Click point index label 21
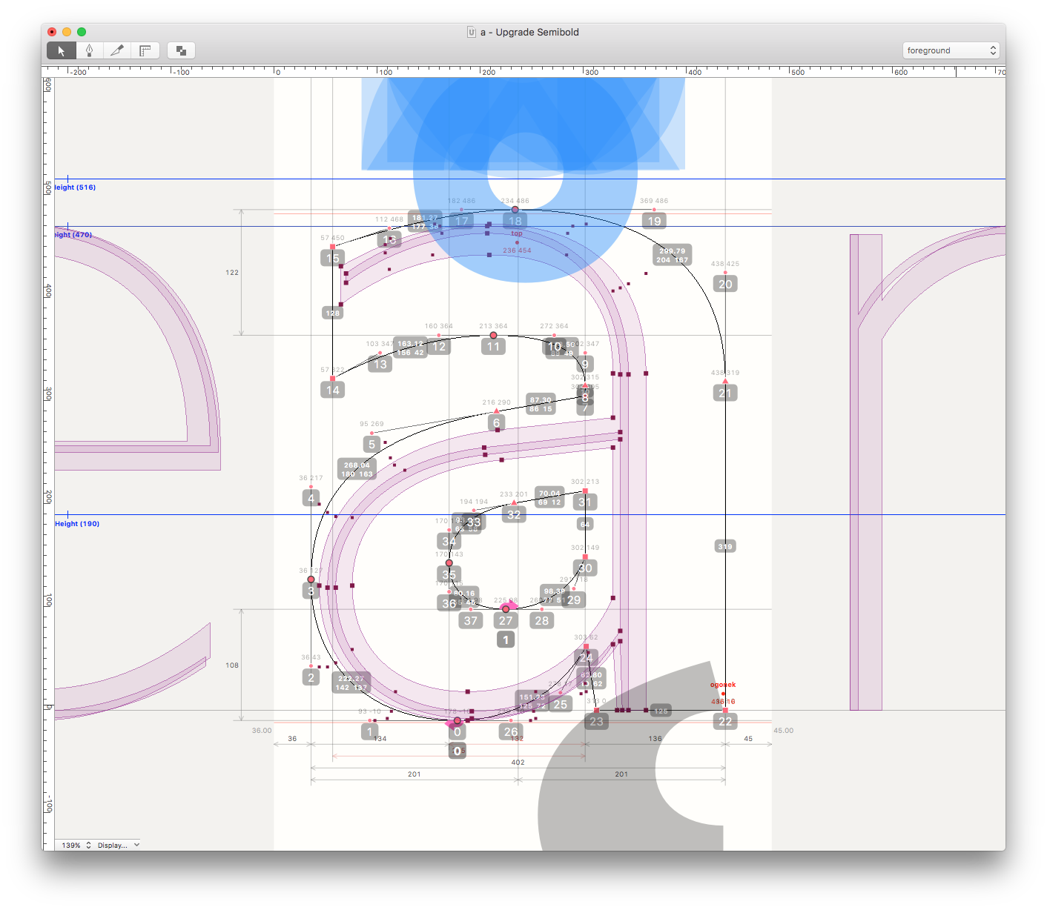This screenshot has width=1047, height=910. 725,393
